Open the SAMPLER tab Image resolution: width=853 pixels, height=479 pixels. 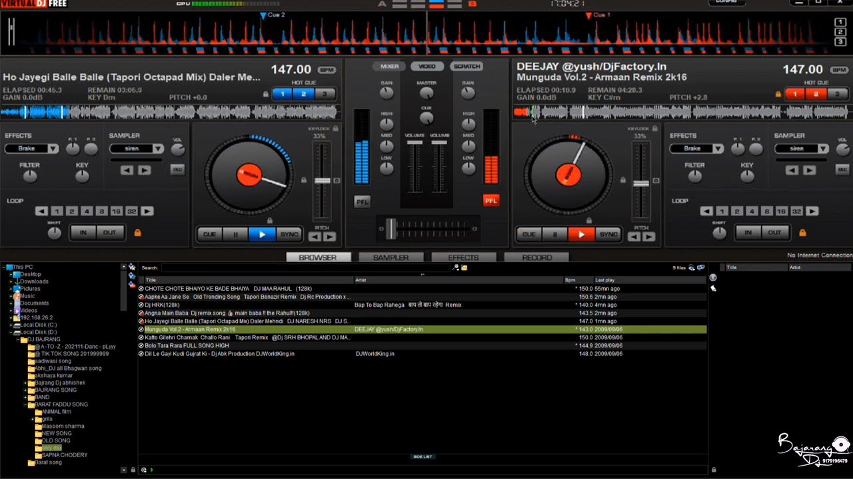tap(391, 257)
